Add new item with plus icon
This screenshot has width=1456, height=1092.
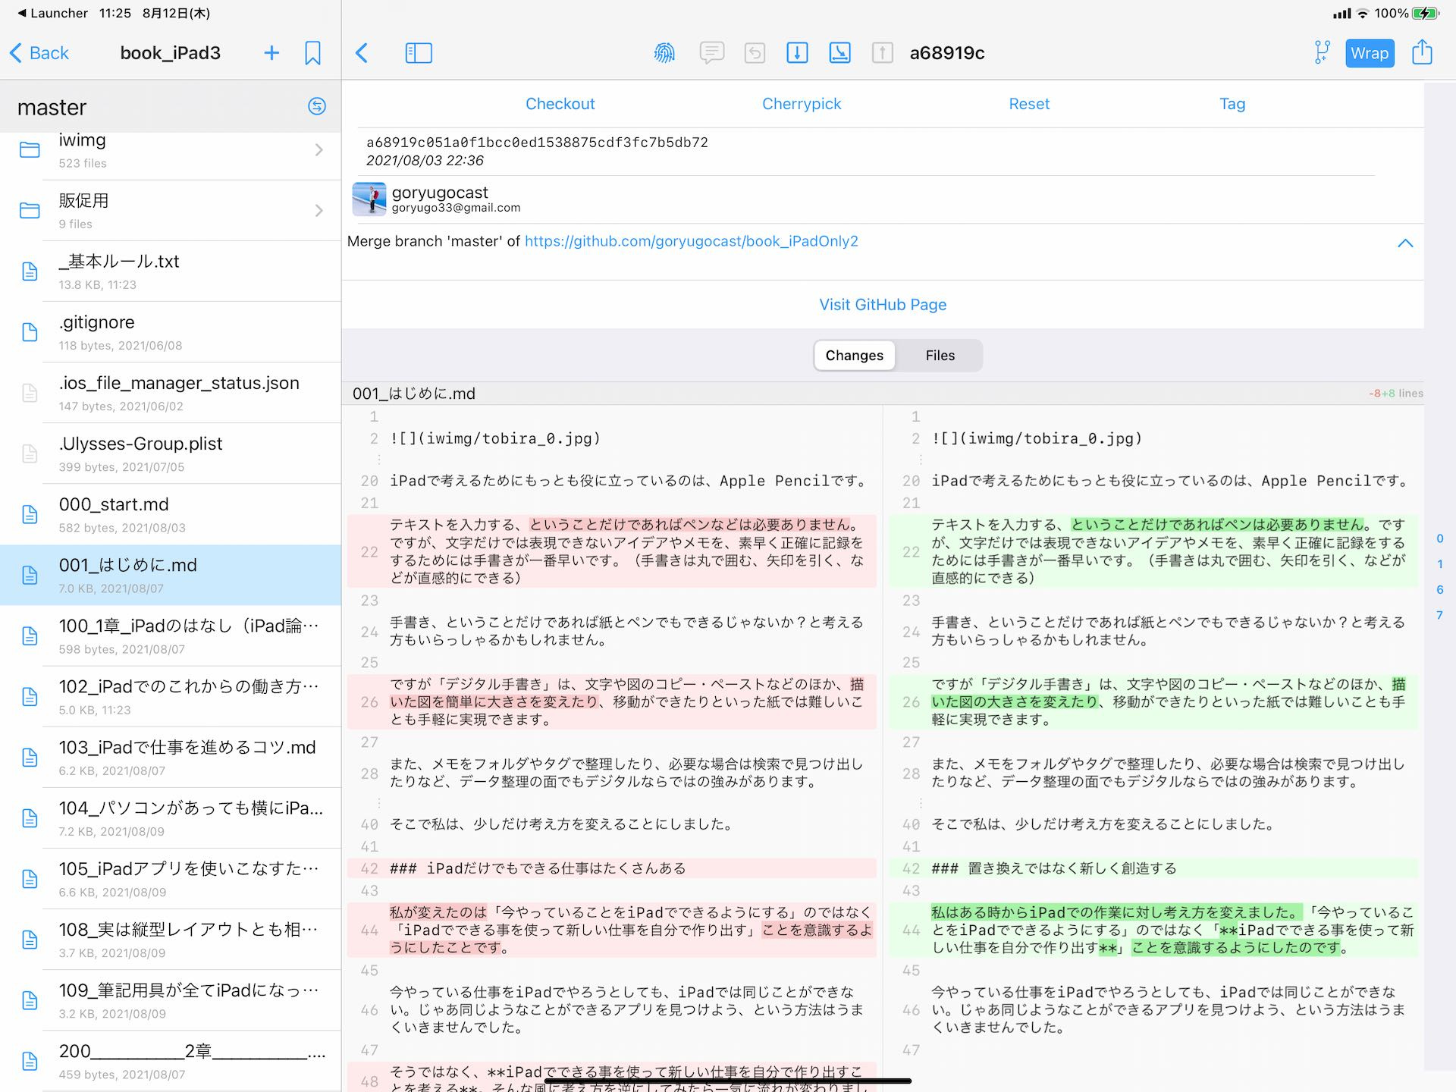(x=271, y=53)
